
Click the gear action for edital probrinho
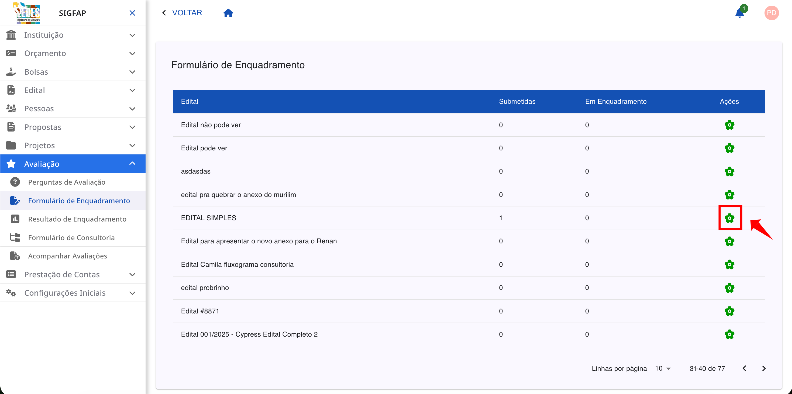(x=730, y=288)
